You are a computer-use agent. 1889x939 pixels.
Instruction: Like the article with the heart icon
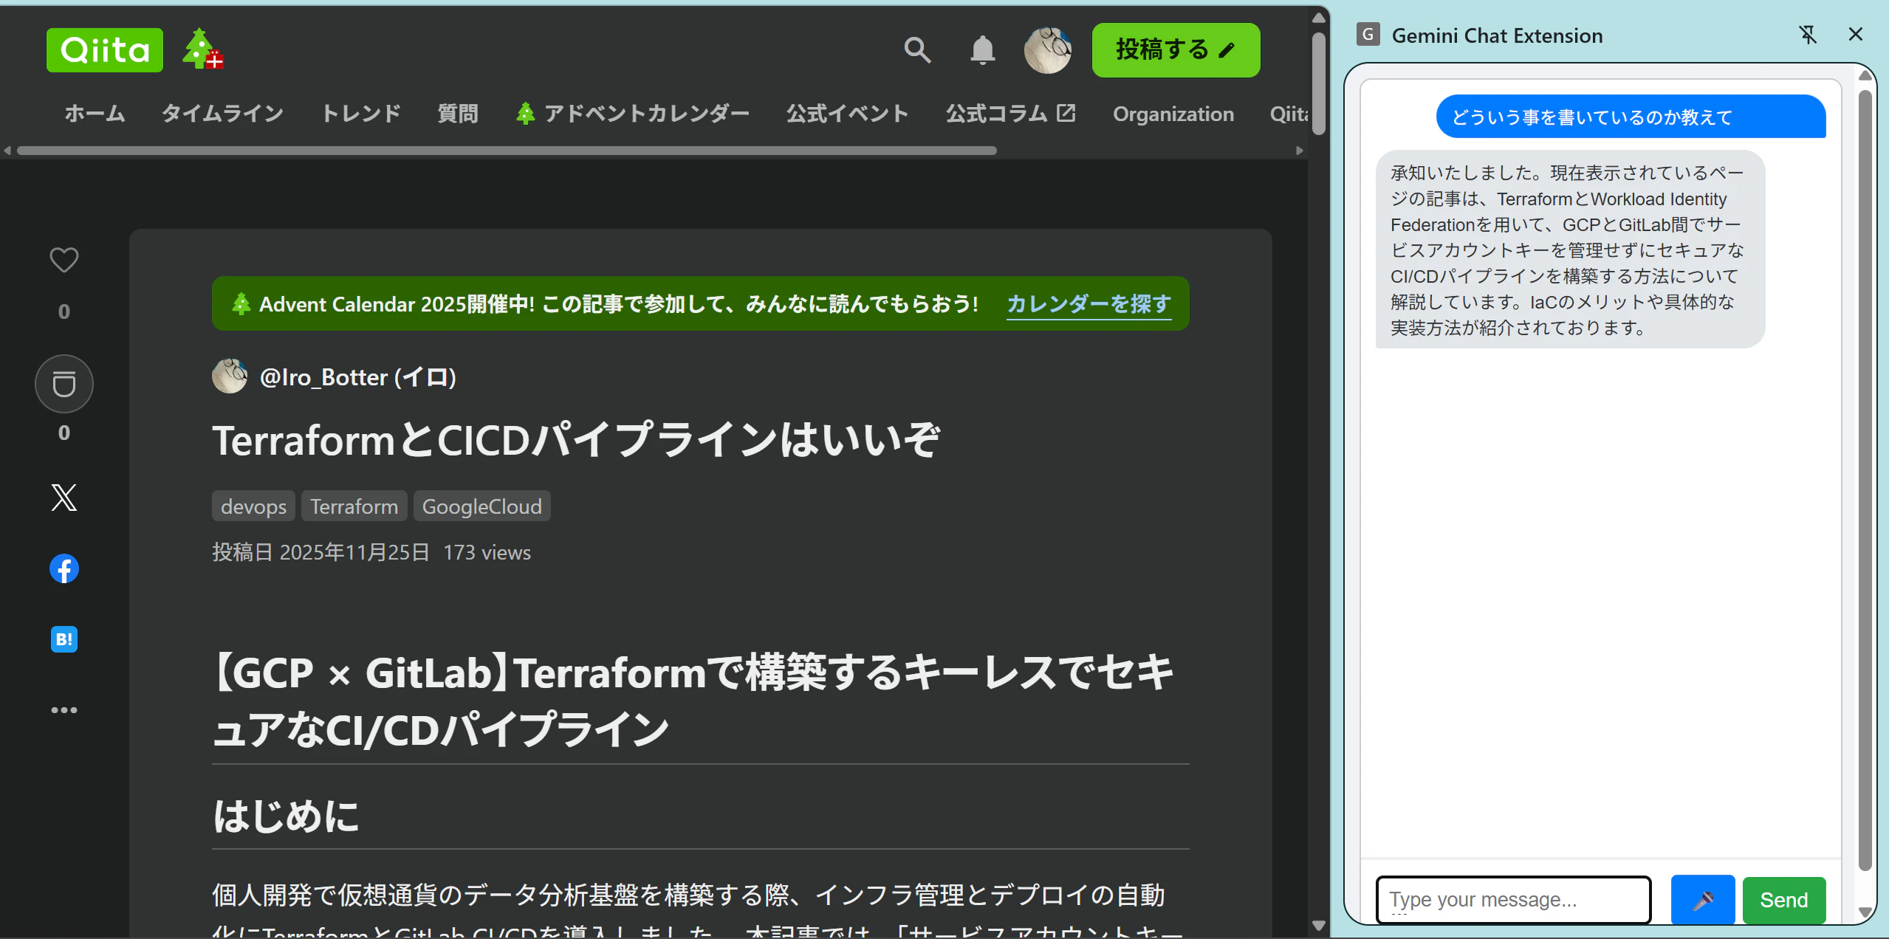(x=64, y=260)
